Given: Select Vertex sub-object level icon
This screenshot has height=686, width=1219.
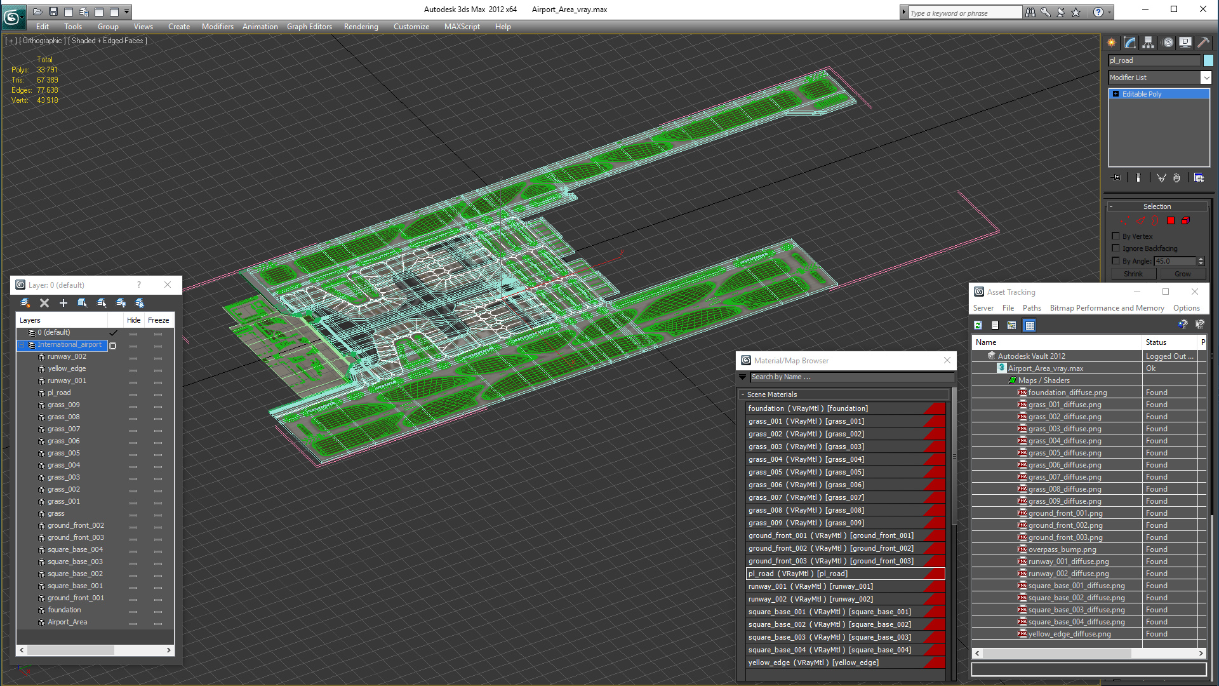Looking at the screenshot, I should coord(1124,221).
